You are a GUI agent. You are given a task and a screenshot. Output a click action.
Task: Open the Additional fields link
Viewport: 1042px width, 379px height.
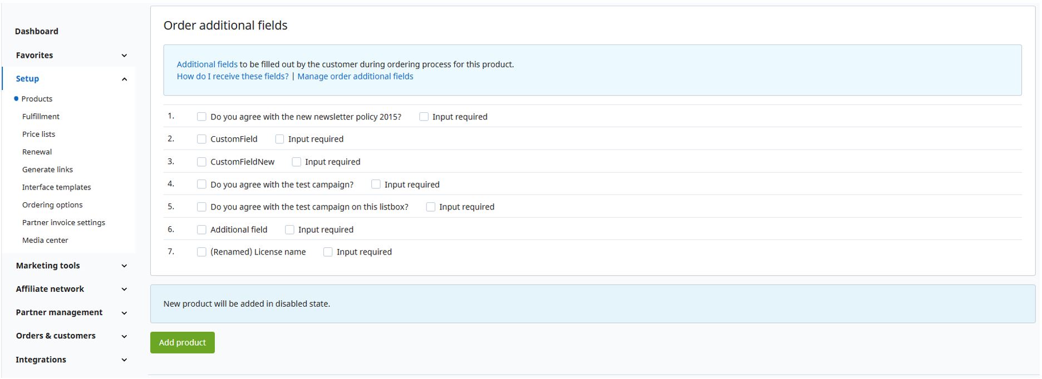[207, 64]
